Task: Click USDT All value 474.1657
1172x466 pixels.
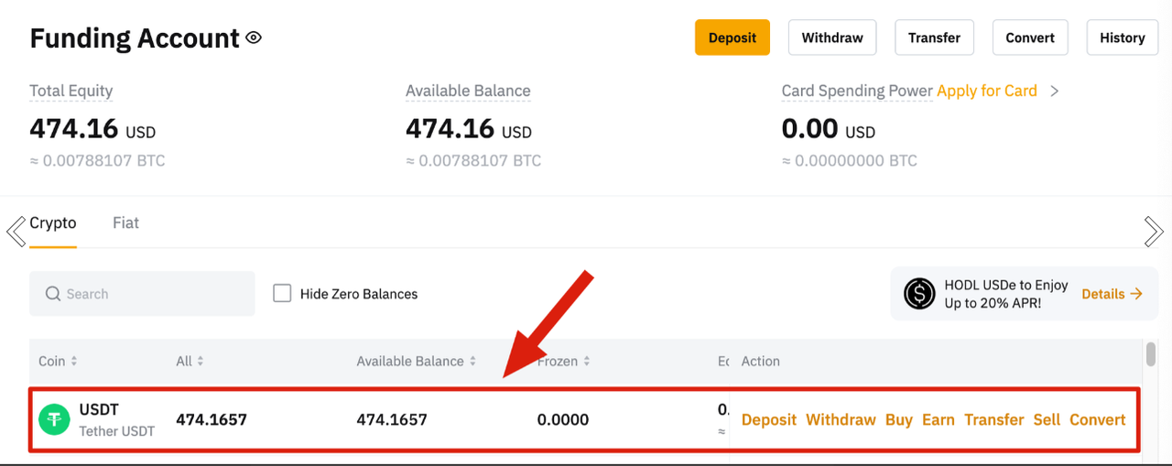Action: (212, 420)
